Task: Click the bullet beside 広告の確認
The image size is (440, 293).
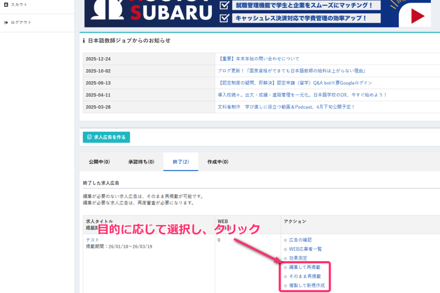Action: 285,240
